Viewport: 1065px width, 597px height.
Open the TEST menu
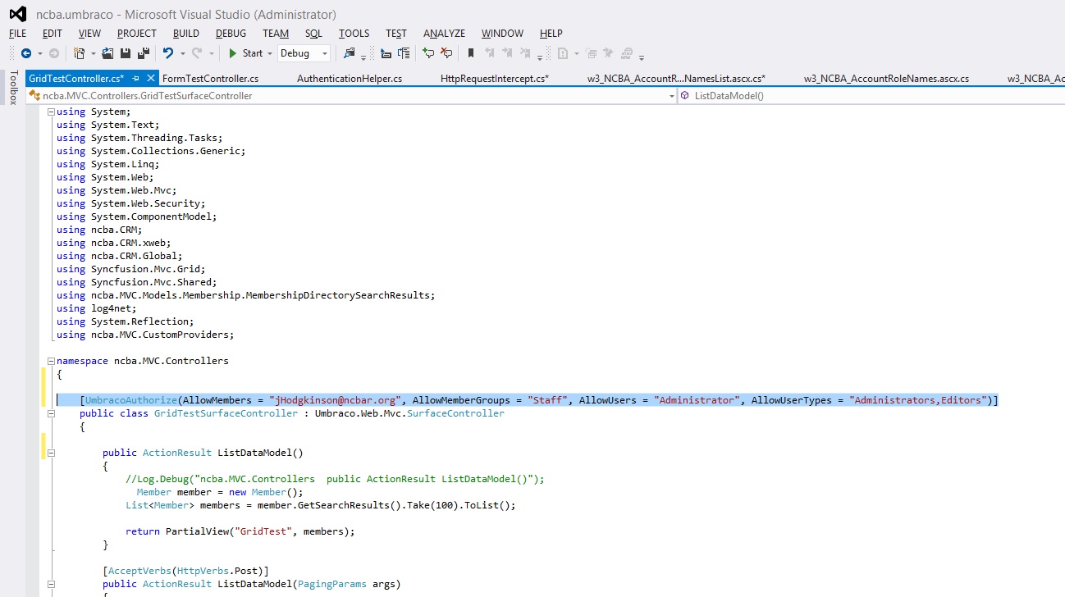pos(396,34)
